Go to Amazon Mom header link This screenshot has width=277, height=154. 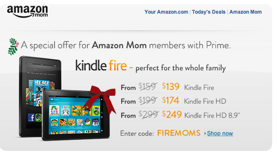coord(245,12)
